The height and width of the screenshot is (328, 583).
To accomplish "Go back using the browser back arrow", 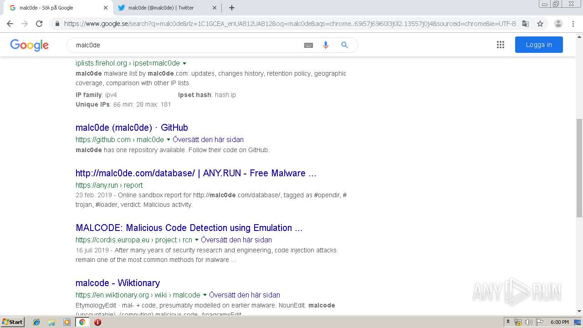I will click(10, 24).
